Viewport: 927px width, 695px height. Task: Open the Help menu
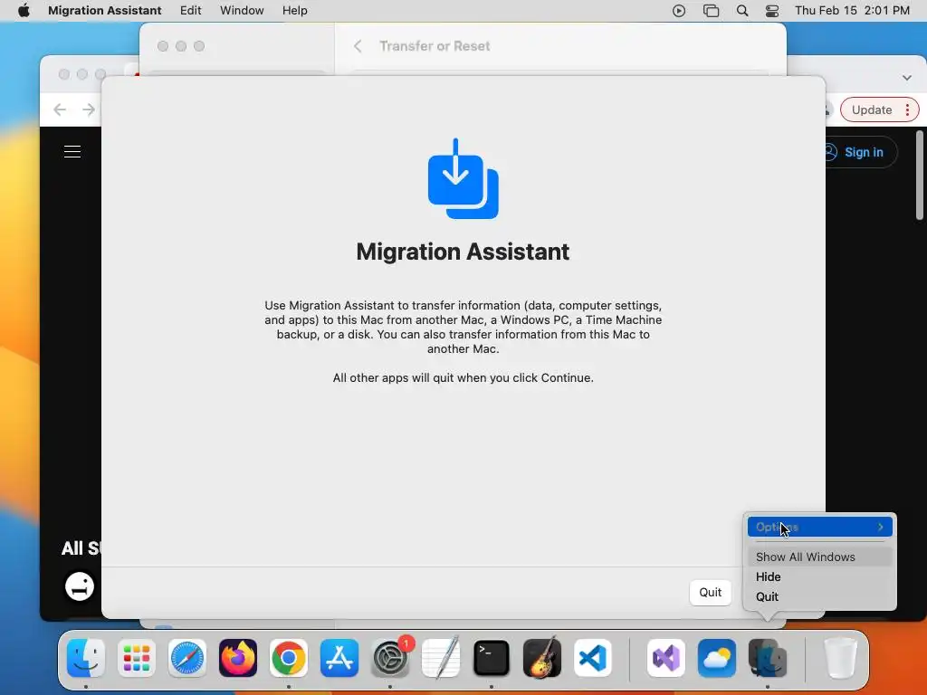294,11
